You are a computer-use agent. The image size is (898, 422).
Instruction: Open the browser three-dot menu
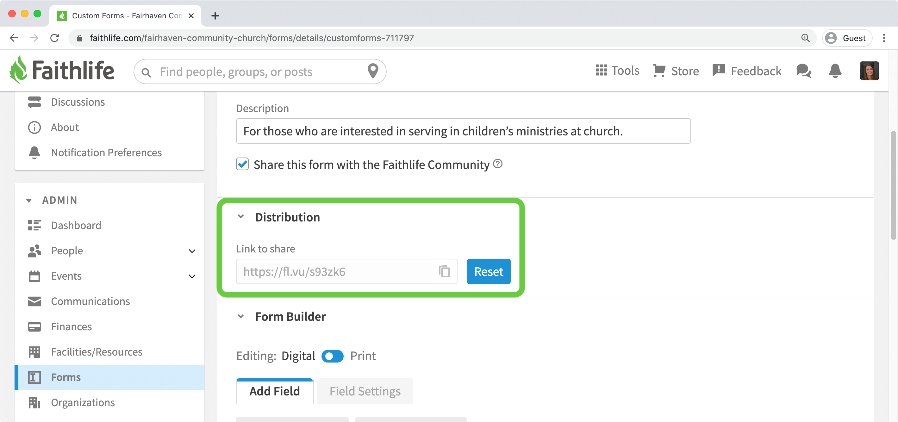click(884, 38)
